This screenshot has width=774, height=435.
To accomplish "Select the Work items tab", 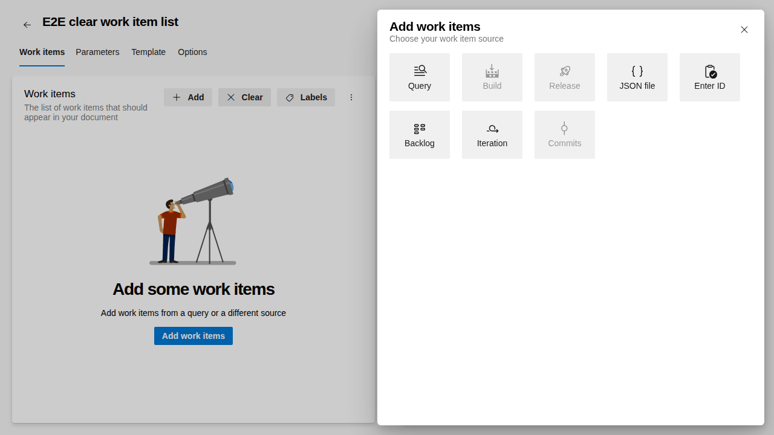I will point(42,52).
